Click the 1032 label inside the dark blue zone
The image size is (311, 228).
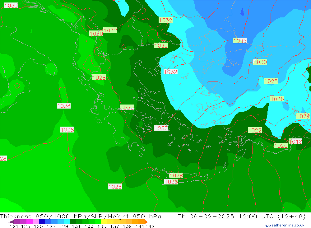click(240, 41)
